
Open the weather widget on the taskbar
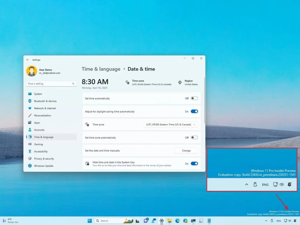click(x=11, y=221)
